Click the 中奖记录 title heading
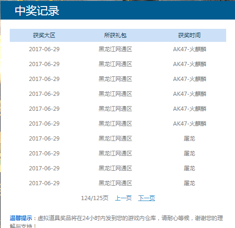 37,11
